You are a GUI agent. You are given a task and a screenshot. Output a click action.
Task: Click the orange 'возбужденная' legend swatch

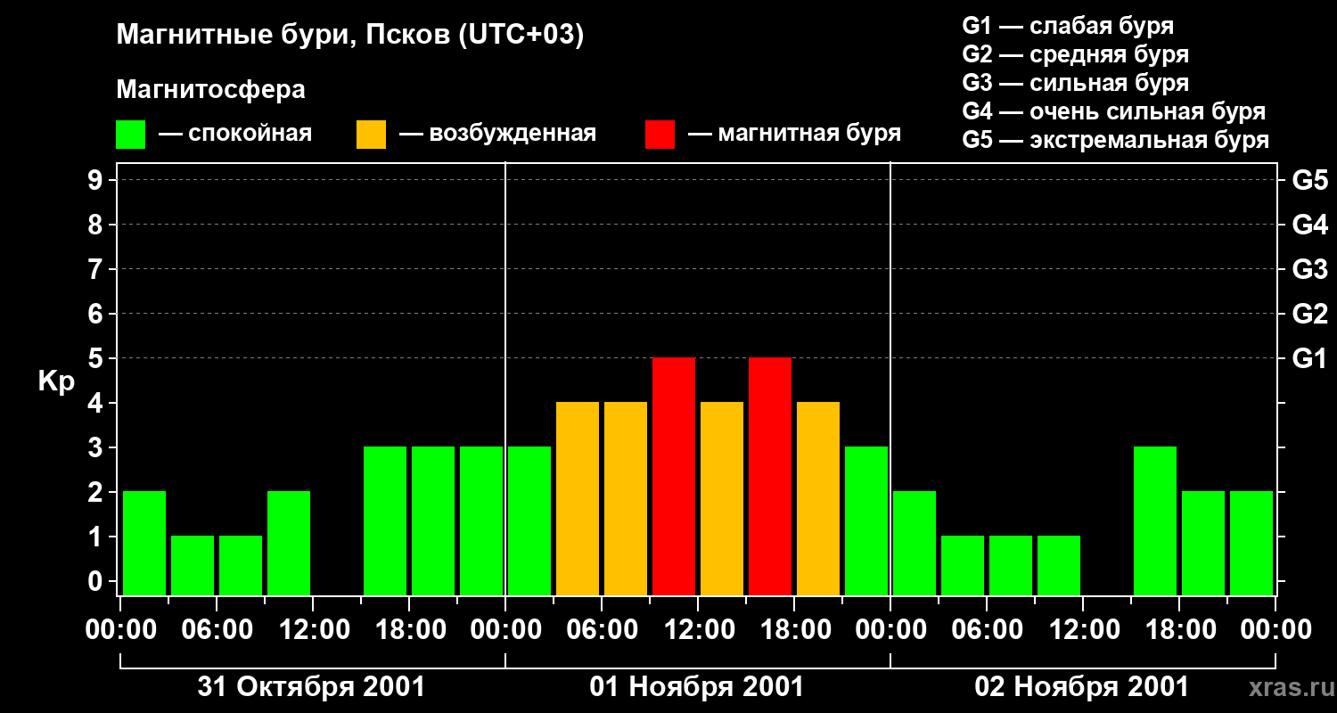(x=371, y=135)
